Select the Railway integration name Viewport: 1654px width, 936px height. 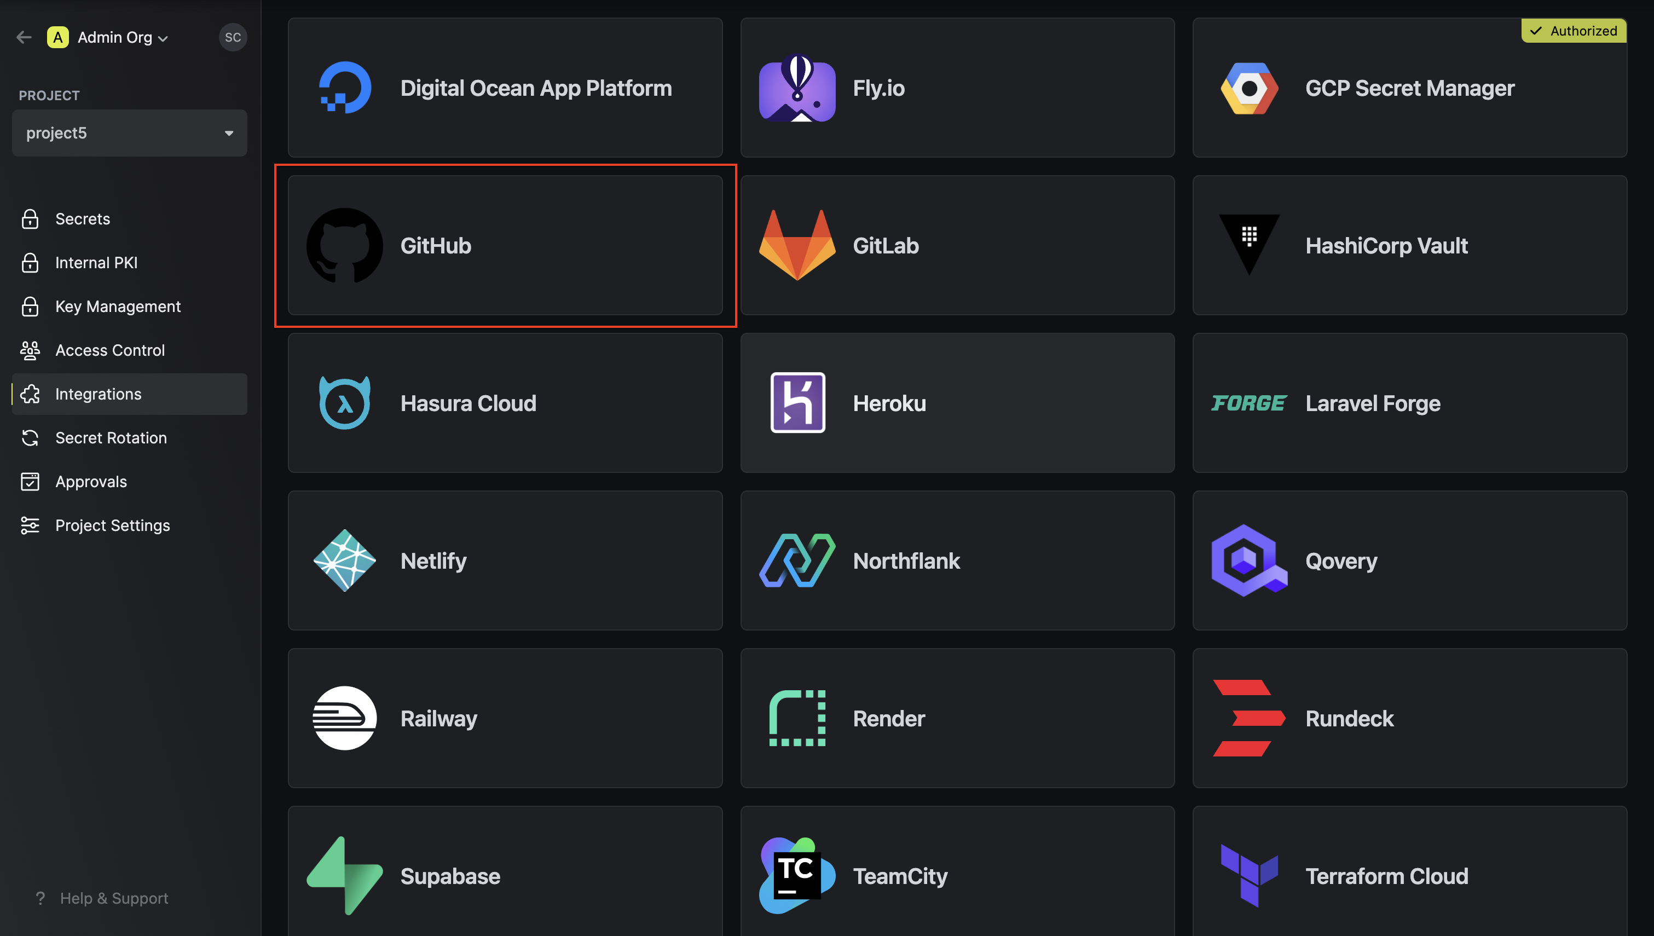tap(438, 718)
